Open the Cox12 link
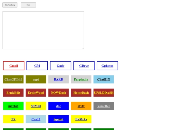Image resolution: width=174 pixels, height=130 pixels. pyautogui.click(x=36, y=119)
